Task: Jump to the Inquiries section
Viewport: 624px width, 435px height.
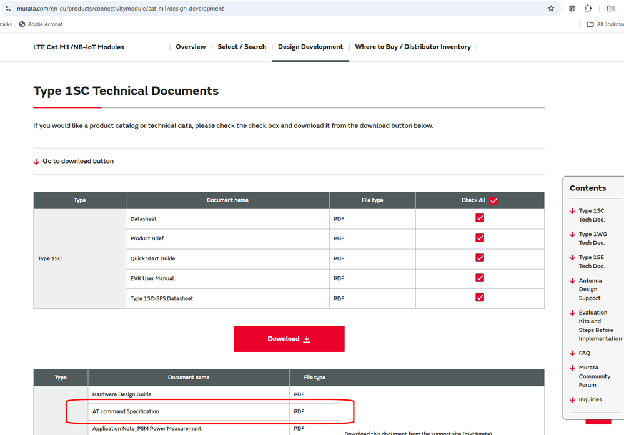Action: click(x=590, y=399)
